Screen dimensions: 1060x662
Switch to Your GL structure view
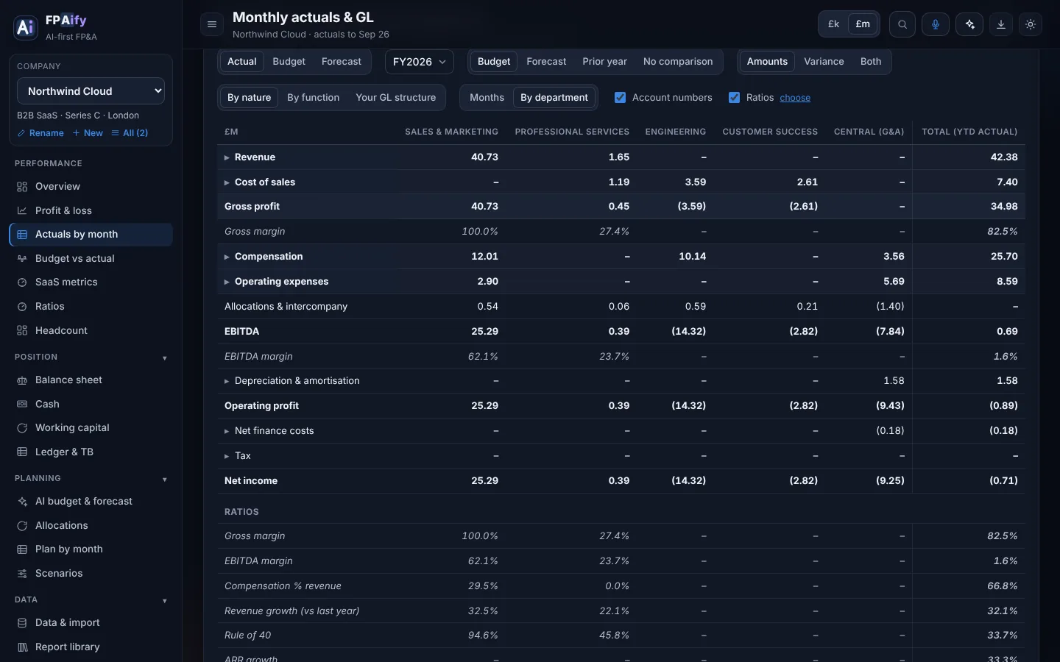396,97
